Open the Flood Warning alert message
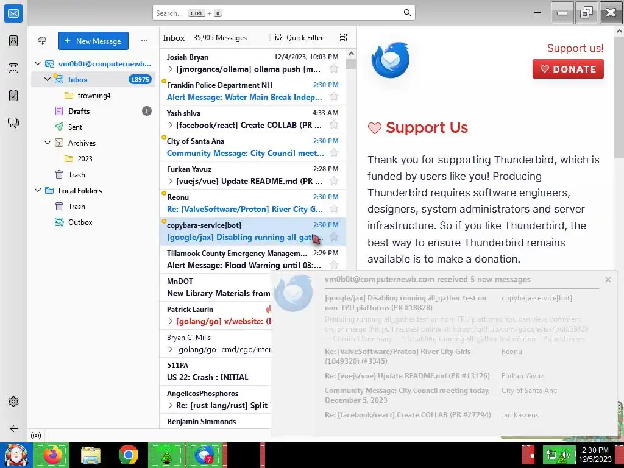Viewport: 624px width, 468px height. pyautogui.click(x=253, y=259)
